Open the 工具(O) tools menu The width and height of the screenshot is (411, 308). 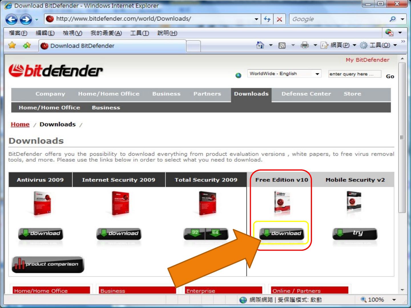click(378, 45)
